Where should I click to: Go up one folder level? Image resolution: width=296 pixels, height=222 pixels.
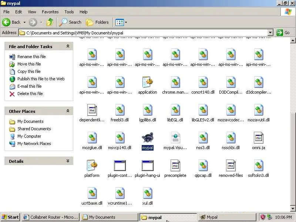tap(50, 22)
